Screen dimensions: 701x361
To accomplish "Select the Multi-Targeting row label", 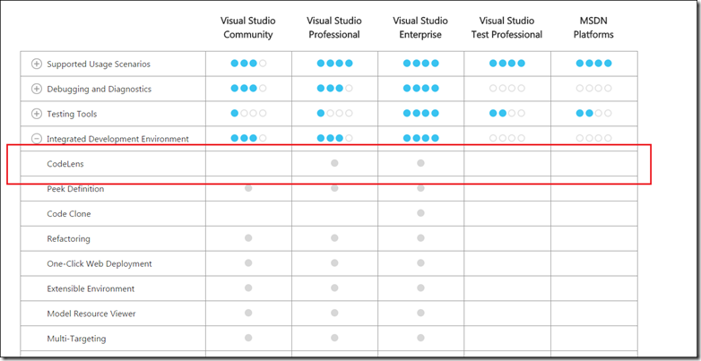I will click(76, 339).
